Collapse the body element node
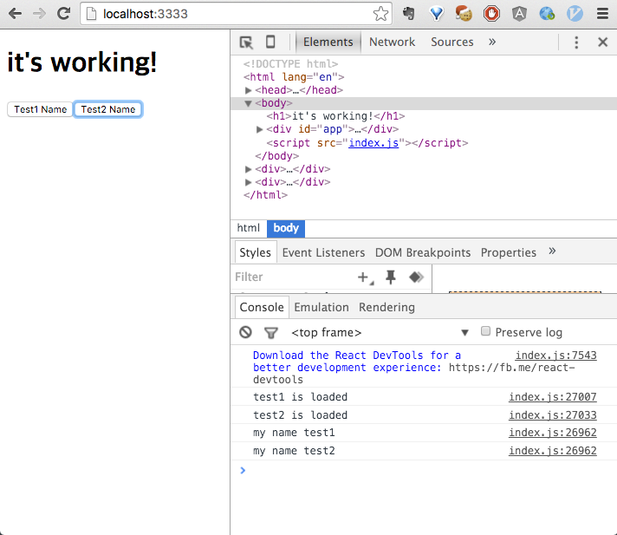Image resolution: width=617 pixels, height=535 pixels. point(248,103)
